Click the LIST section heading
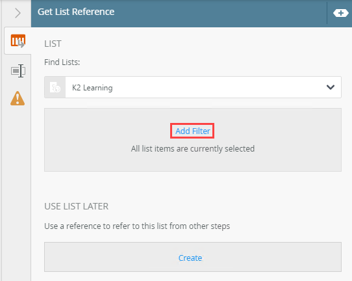This screenshot has width=352, height=281. 53,44
